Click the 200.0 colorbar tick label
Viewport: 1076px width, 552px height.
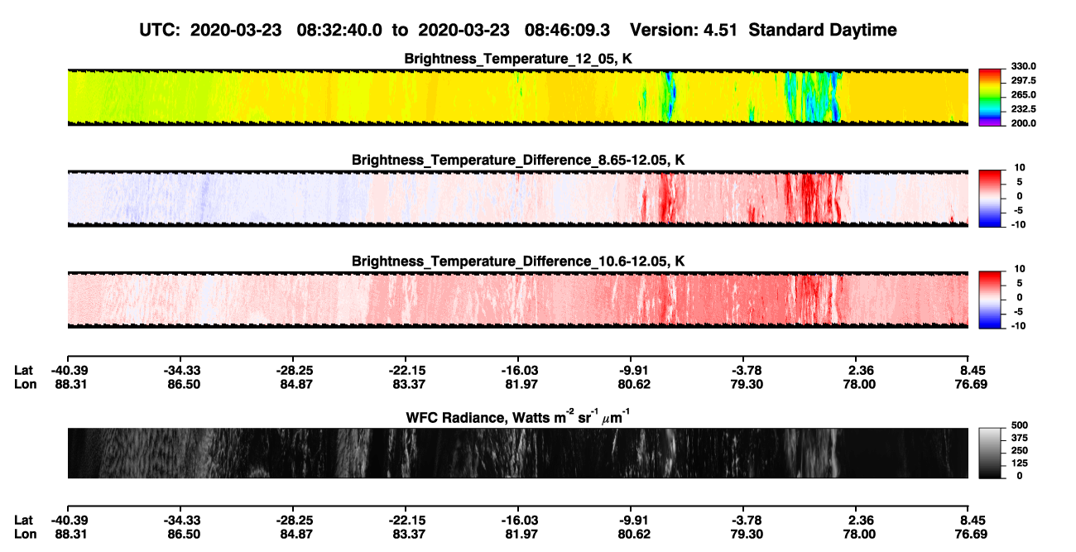click(x=1024, y=123)
